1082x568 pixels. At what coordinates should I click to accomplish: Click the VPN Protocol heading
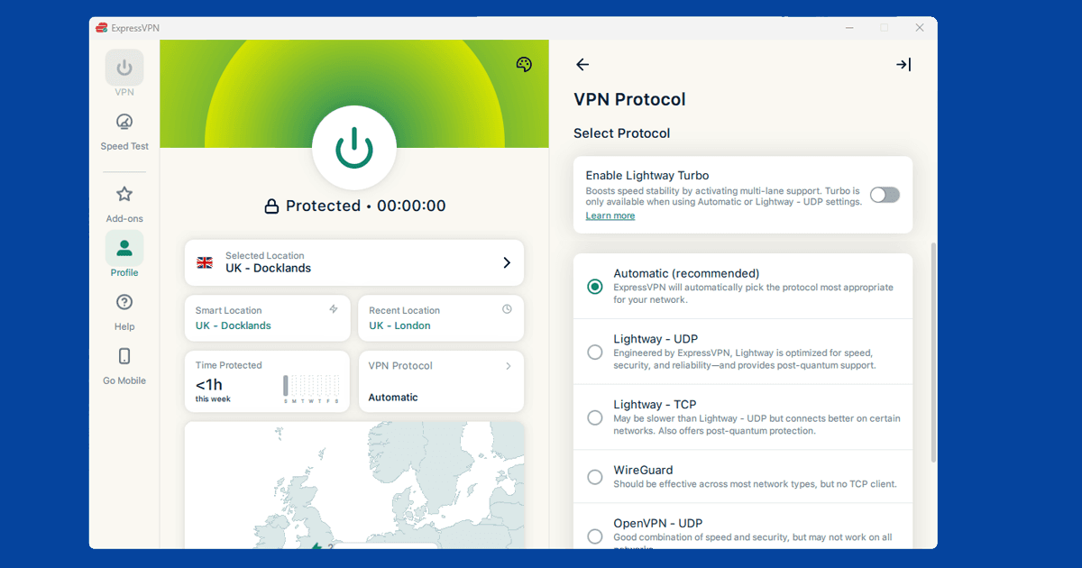[629, 100]
